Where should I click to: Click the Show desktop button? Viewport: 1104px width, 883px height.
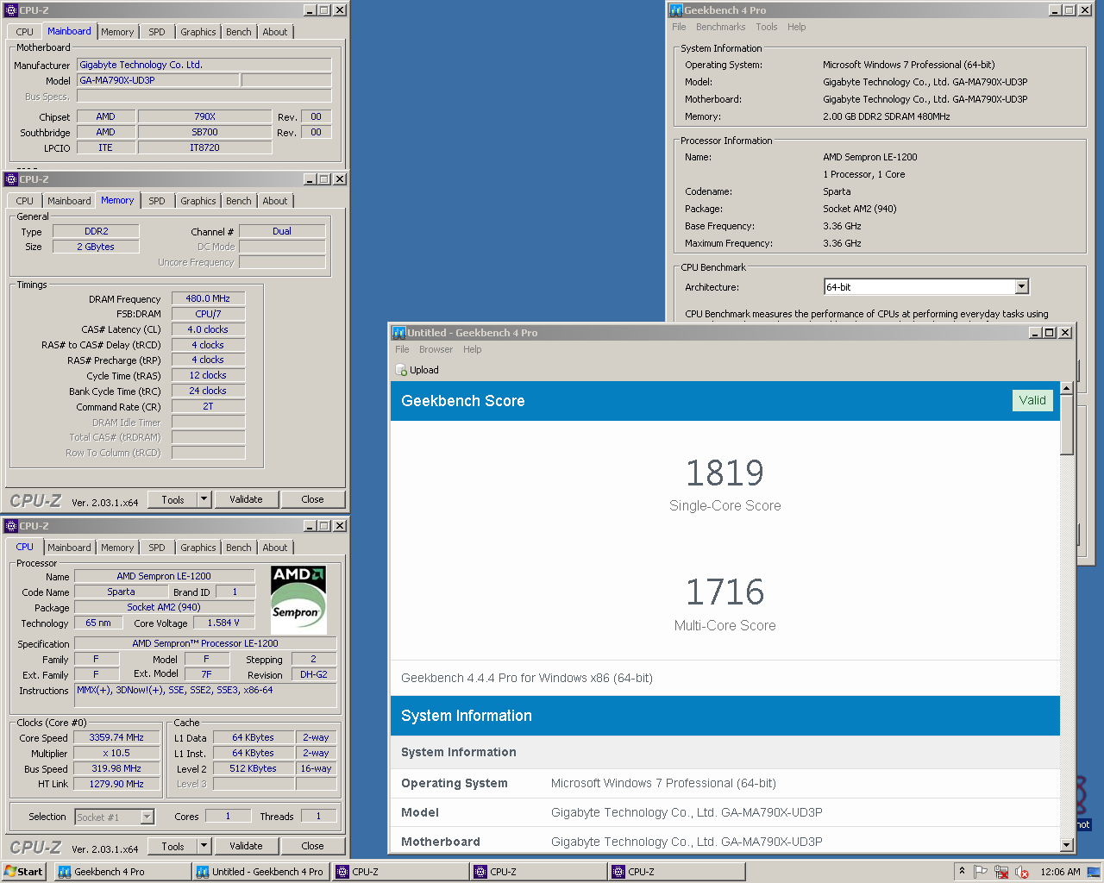click(1095, 872)
